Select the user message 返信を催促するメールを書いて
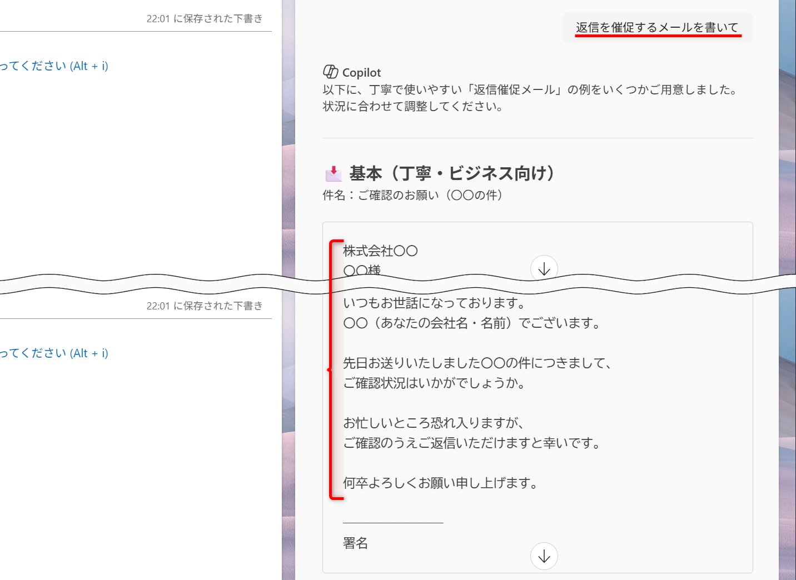The width and height of the screenshot is (796, 580). (x=657, y=27)
